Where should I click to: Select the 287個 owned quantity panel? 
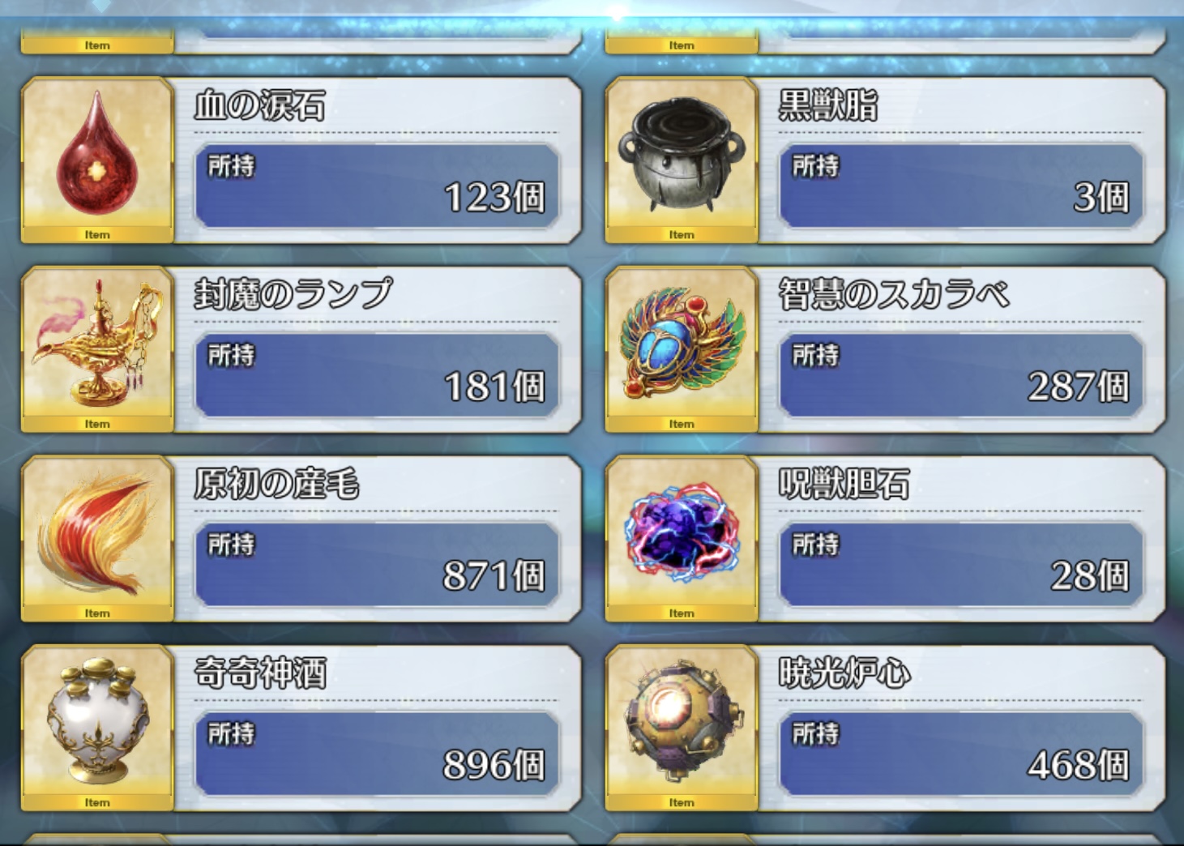[961, 375]
